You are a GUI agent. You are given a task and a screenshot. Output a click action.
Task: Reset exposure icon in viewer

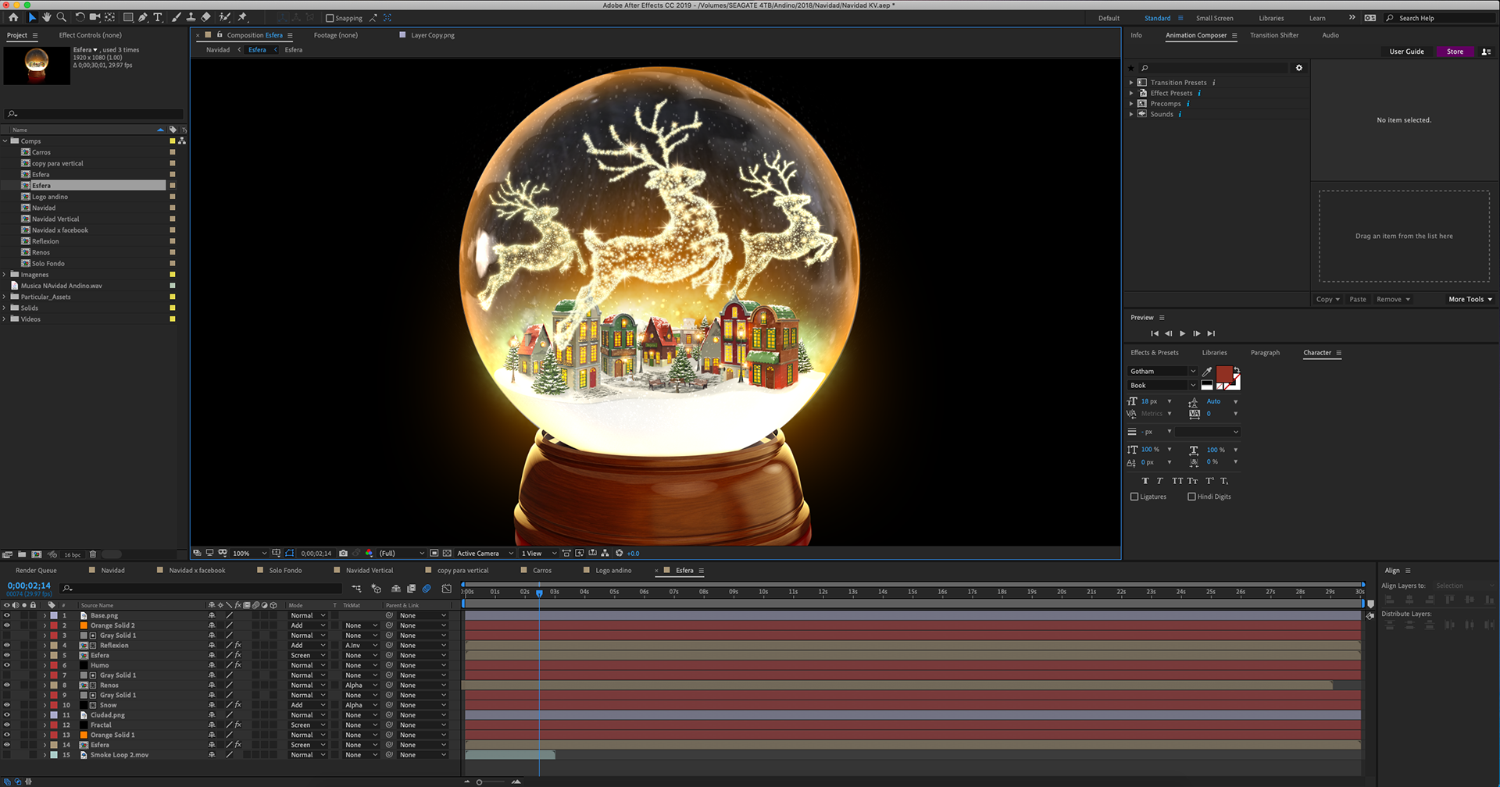620,553
